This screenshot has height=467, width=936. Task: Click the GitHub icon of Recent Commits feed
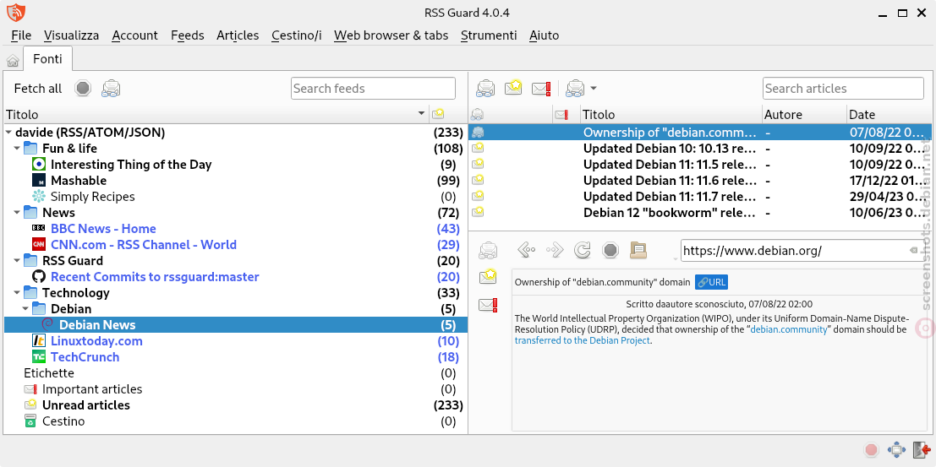click(x=39, y=277)
